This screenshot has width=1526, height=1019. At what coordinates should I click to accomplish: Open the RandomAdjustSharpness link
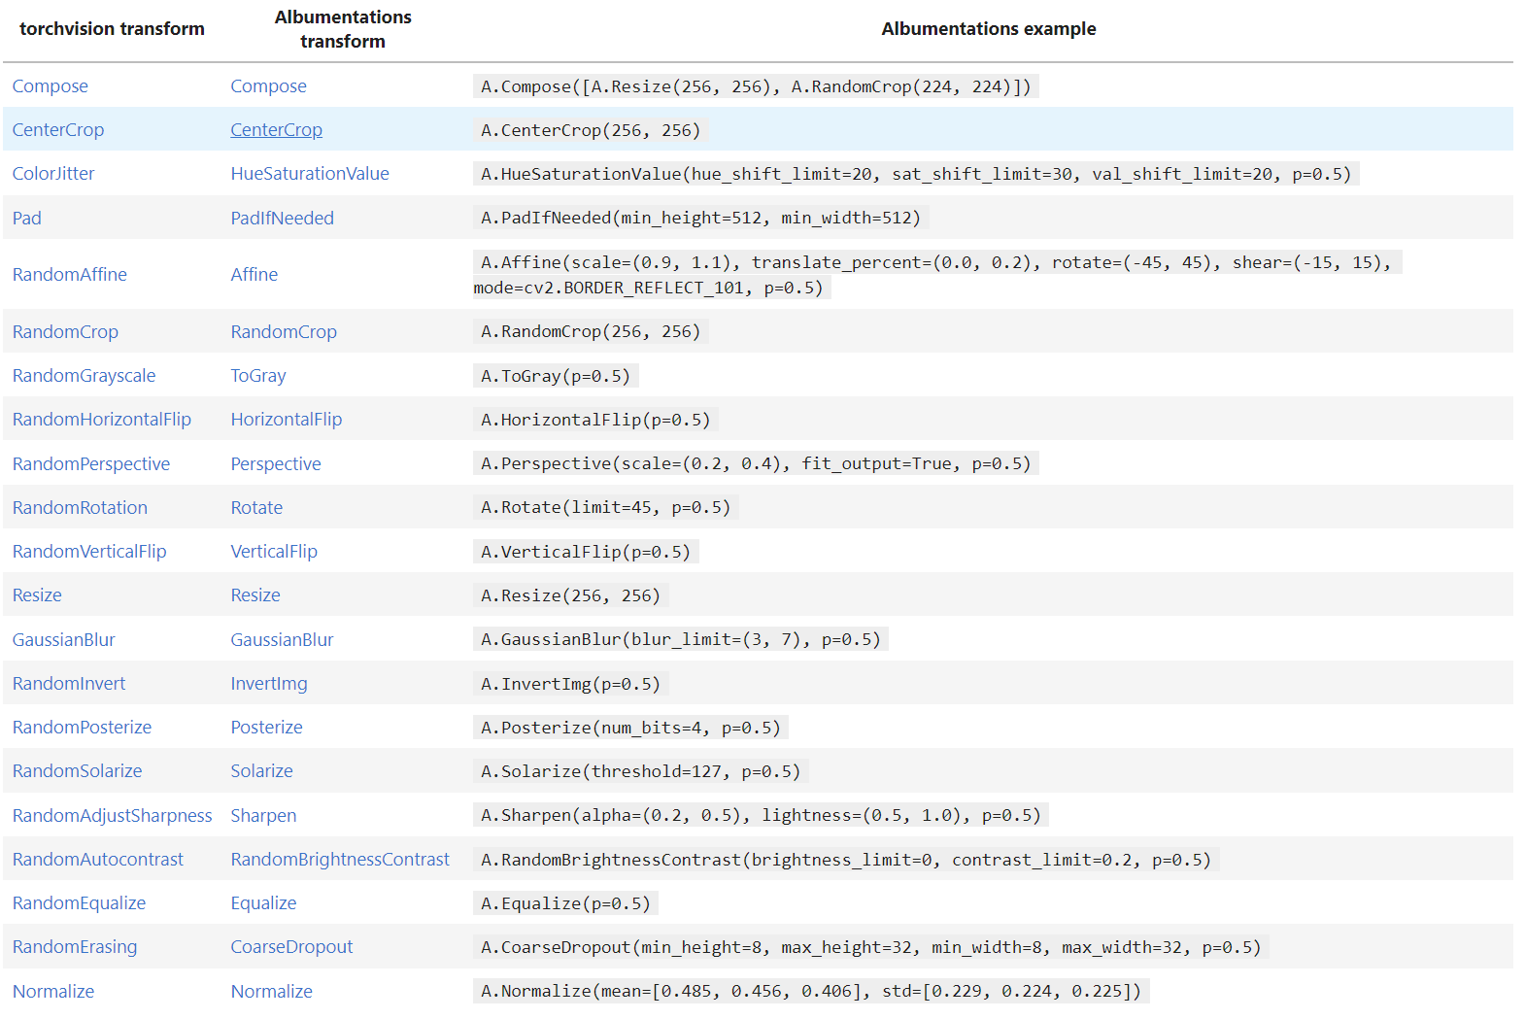tap(112, 816)
